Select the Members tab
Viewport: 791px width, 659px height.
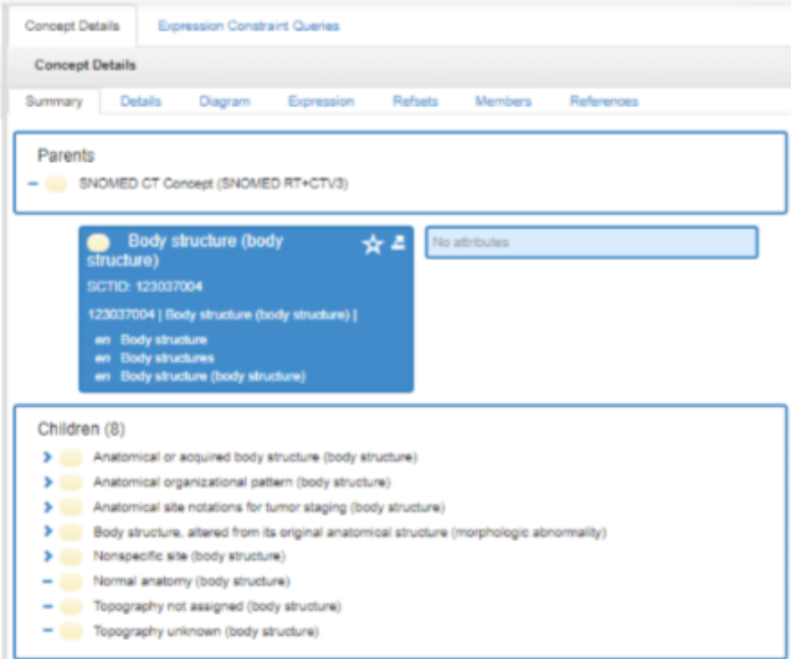pyautogui.click(x=502, y=101)
